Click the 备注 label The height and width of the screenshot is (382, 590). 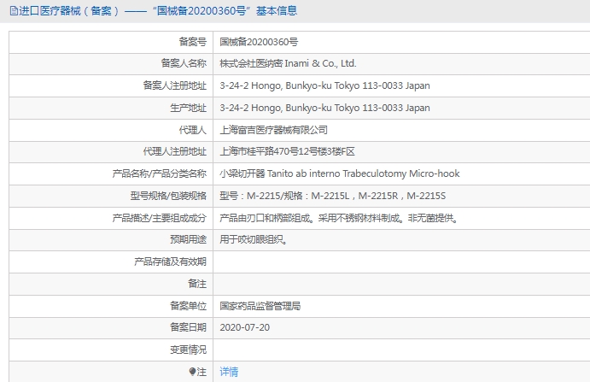click(x=197, y=284)
